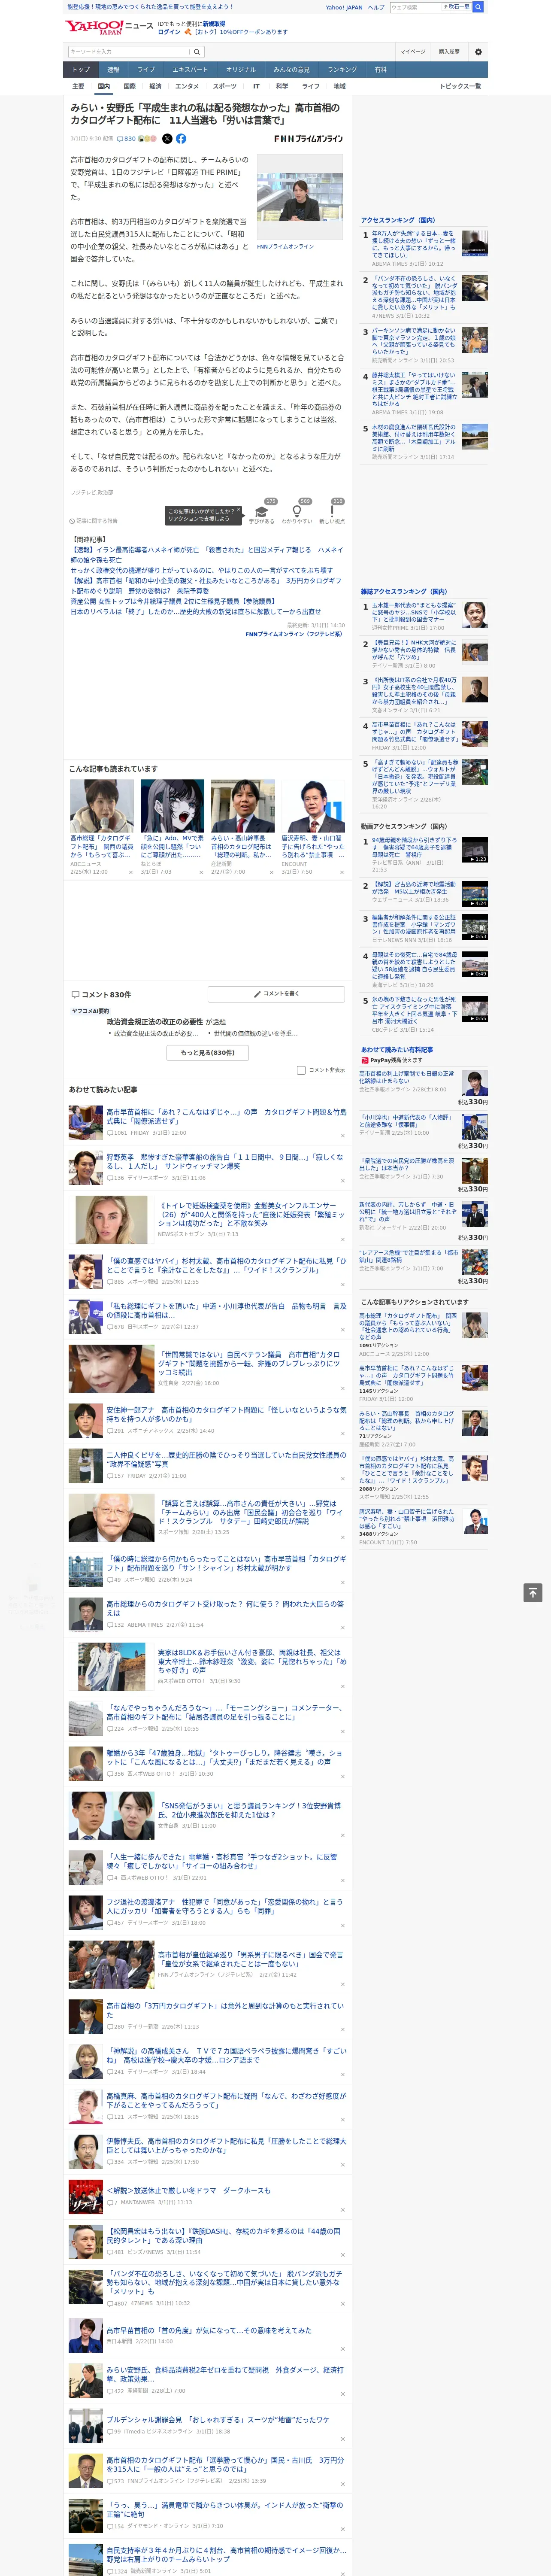Jump to page top with the arrow button

[x=533, y=1592]
